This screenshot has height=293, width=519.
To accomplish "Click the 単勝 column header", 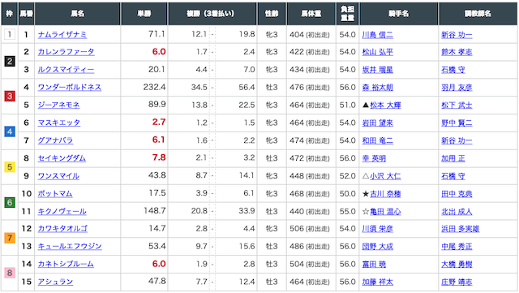I will tap(144, 14).
